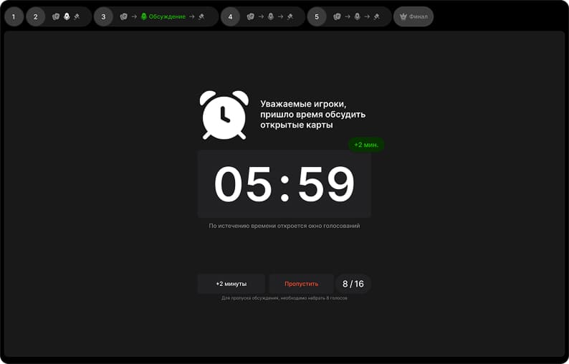Click the По истечению времени hint text

tap(284, 226)
